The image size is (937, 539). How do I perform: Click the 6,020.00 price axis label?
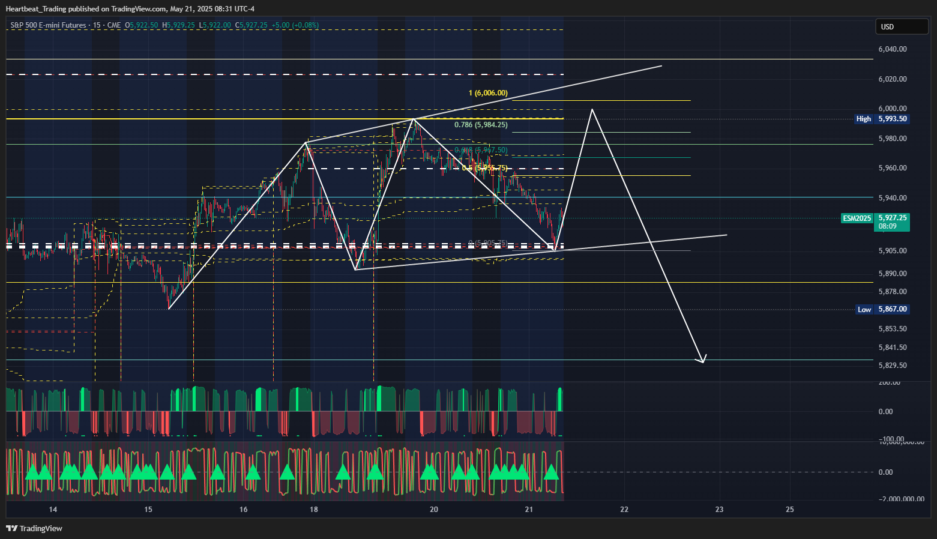(x=892, y=79)
